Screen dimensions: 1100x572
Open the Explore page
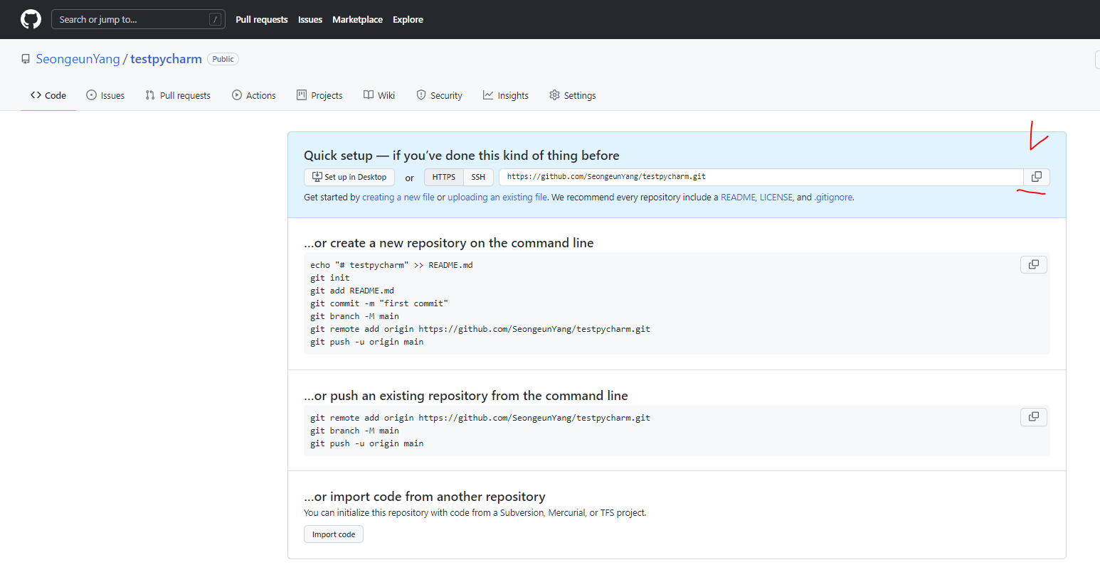coord(408,19)
